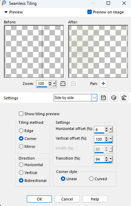The image size is (131, 206).
Task: Choose the Curved corner style
Action: (91, 179)
